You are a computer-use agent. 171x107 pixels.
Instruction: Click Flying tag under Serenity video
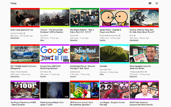click(102, 74)
